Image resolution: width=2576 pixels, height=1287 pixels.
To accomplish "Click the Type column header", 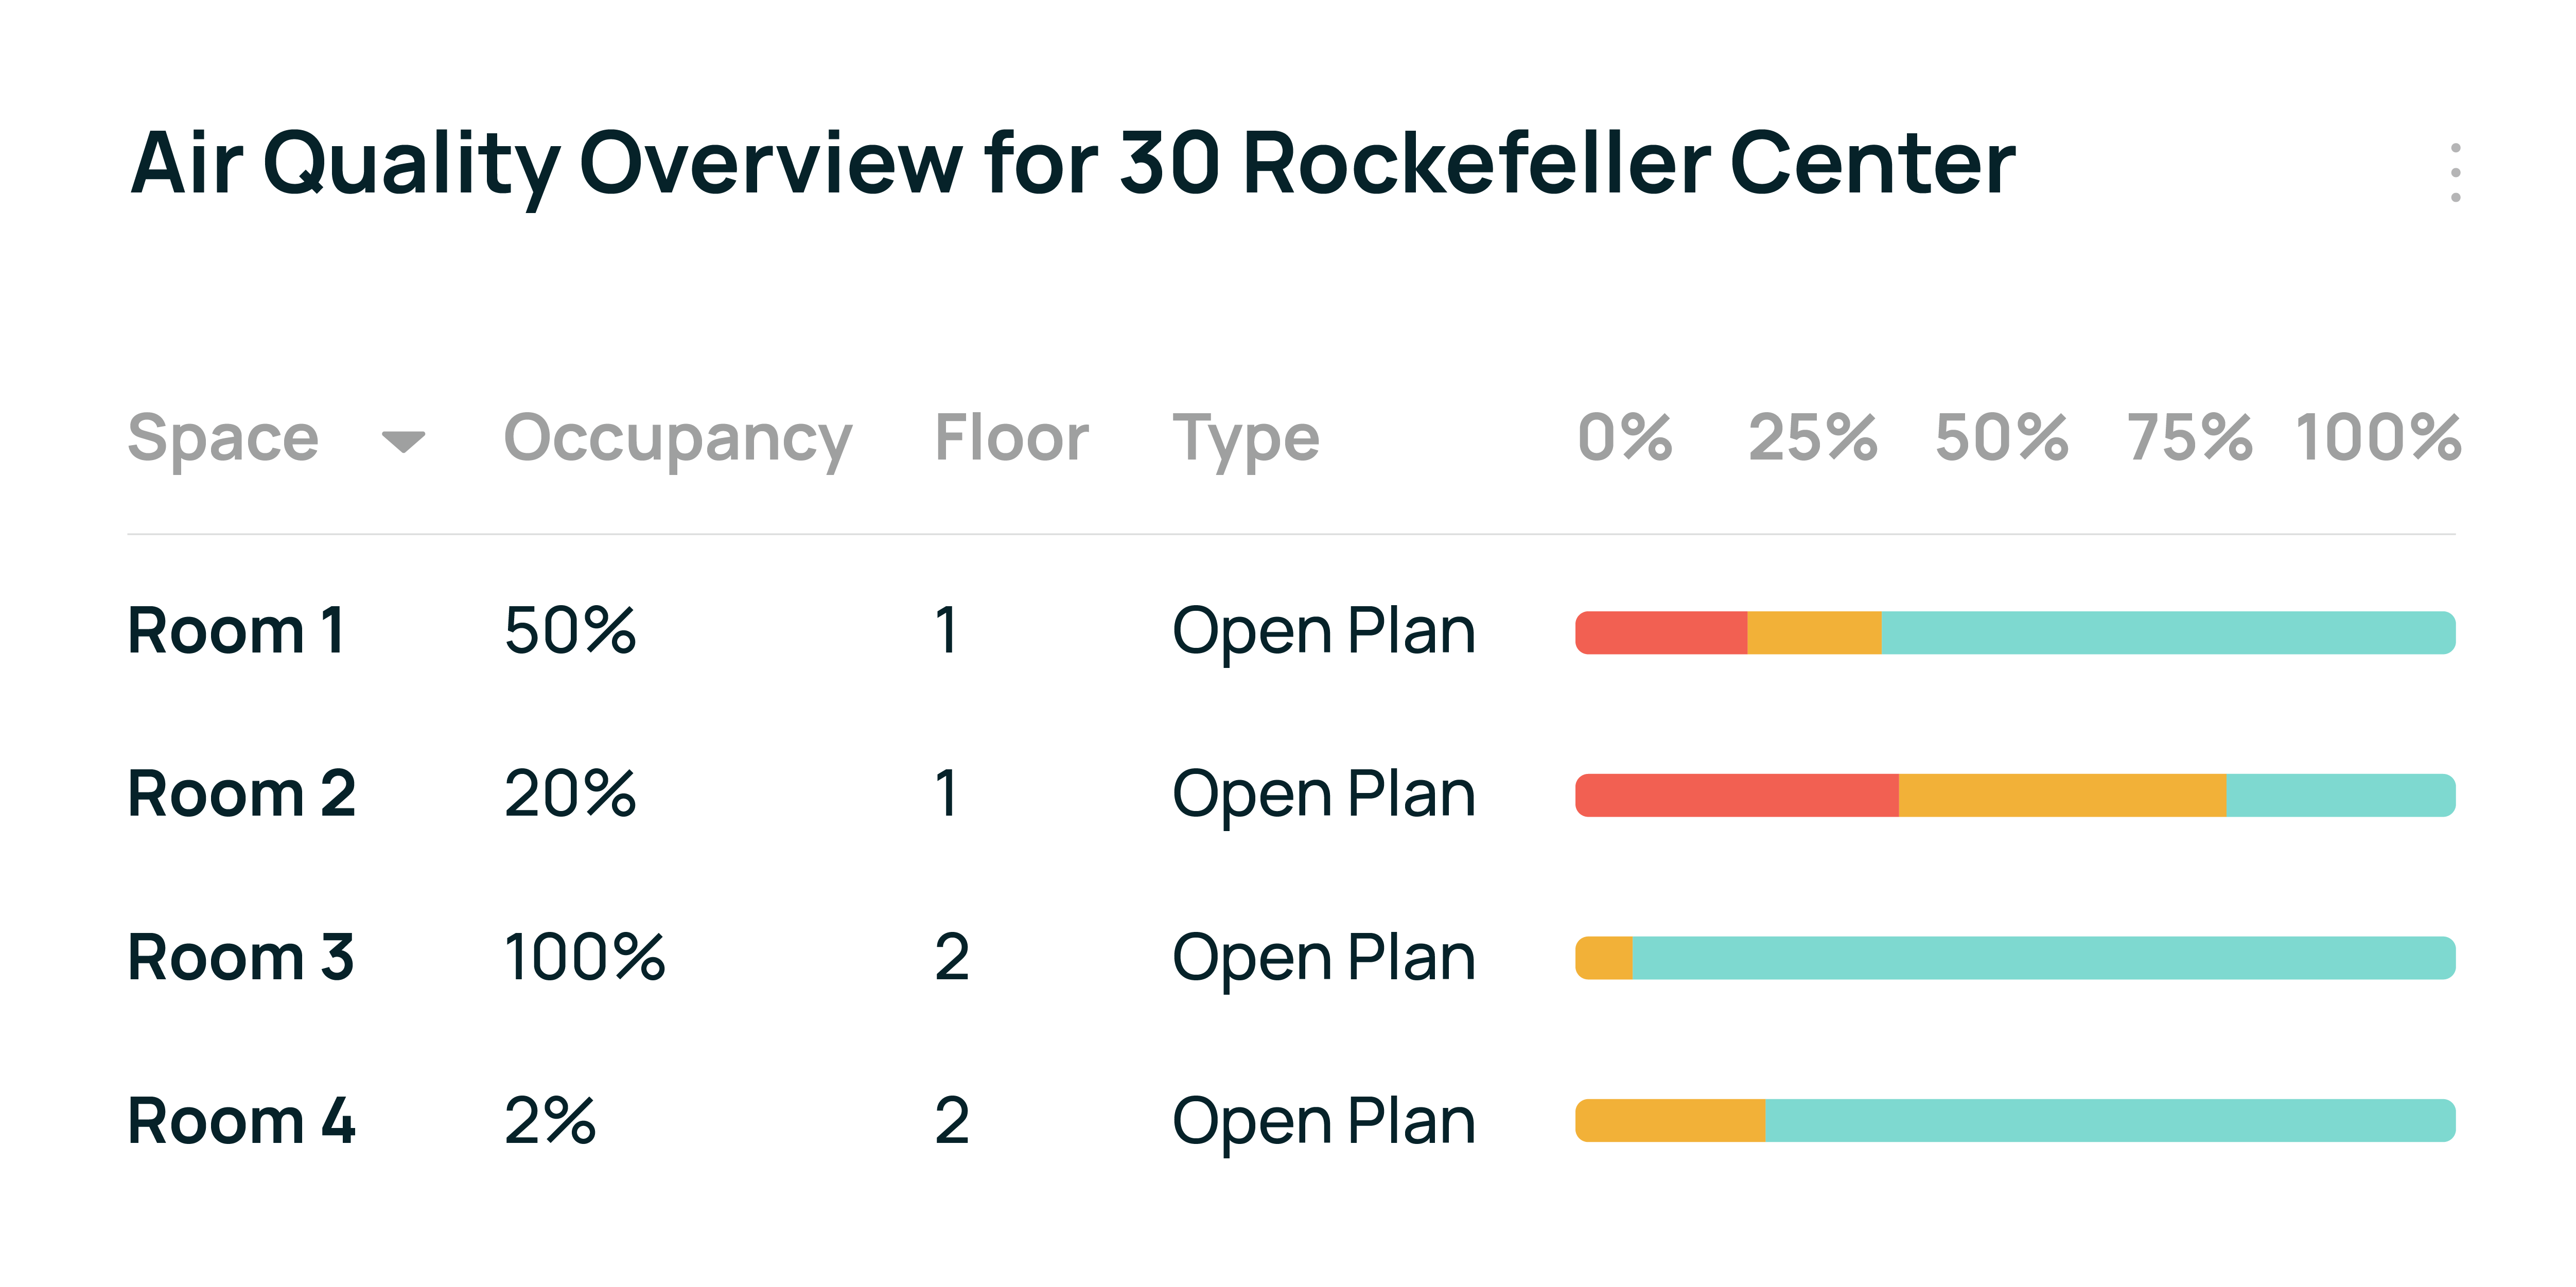I will tap(1245, 438).
